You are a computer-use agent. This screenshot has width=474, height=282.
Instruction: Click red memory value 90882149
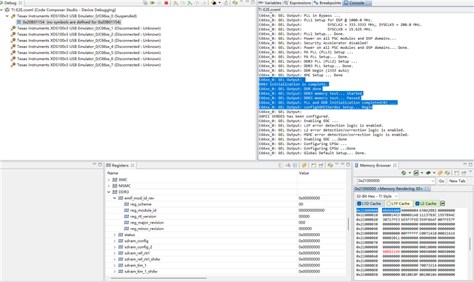tap(391, 252)
